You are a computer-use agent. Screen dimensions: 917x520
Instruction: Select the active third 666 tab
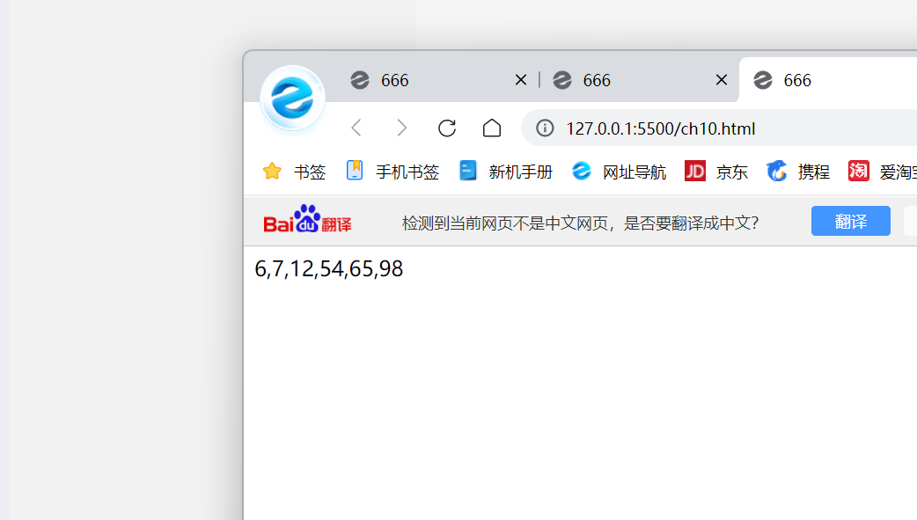(828, 80)
